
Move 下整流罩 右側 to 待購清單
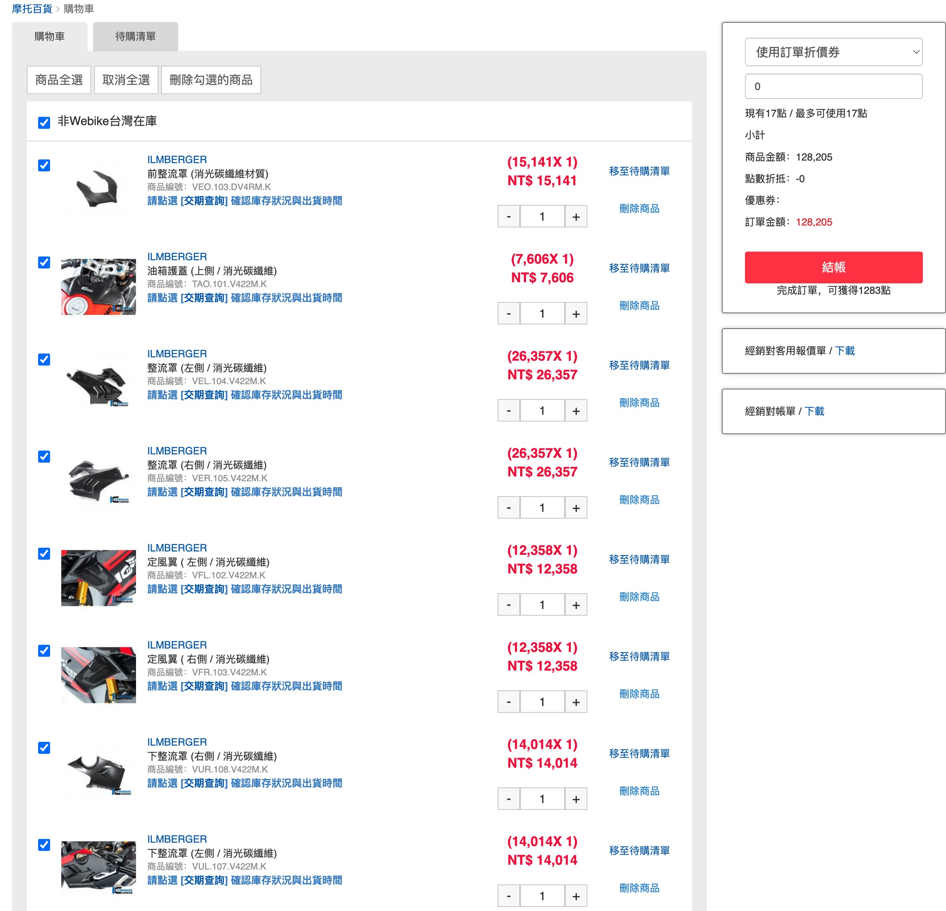click(x=639, y=753)
